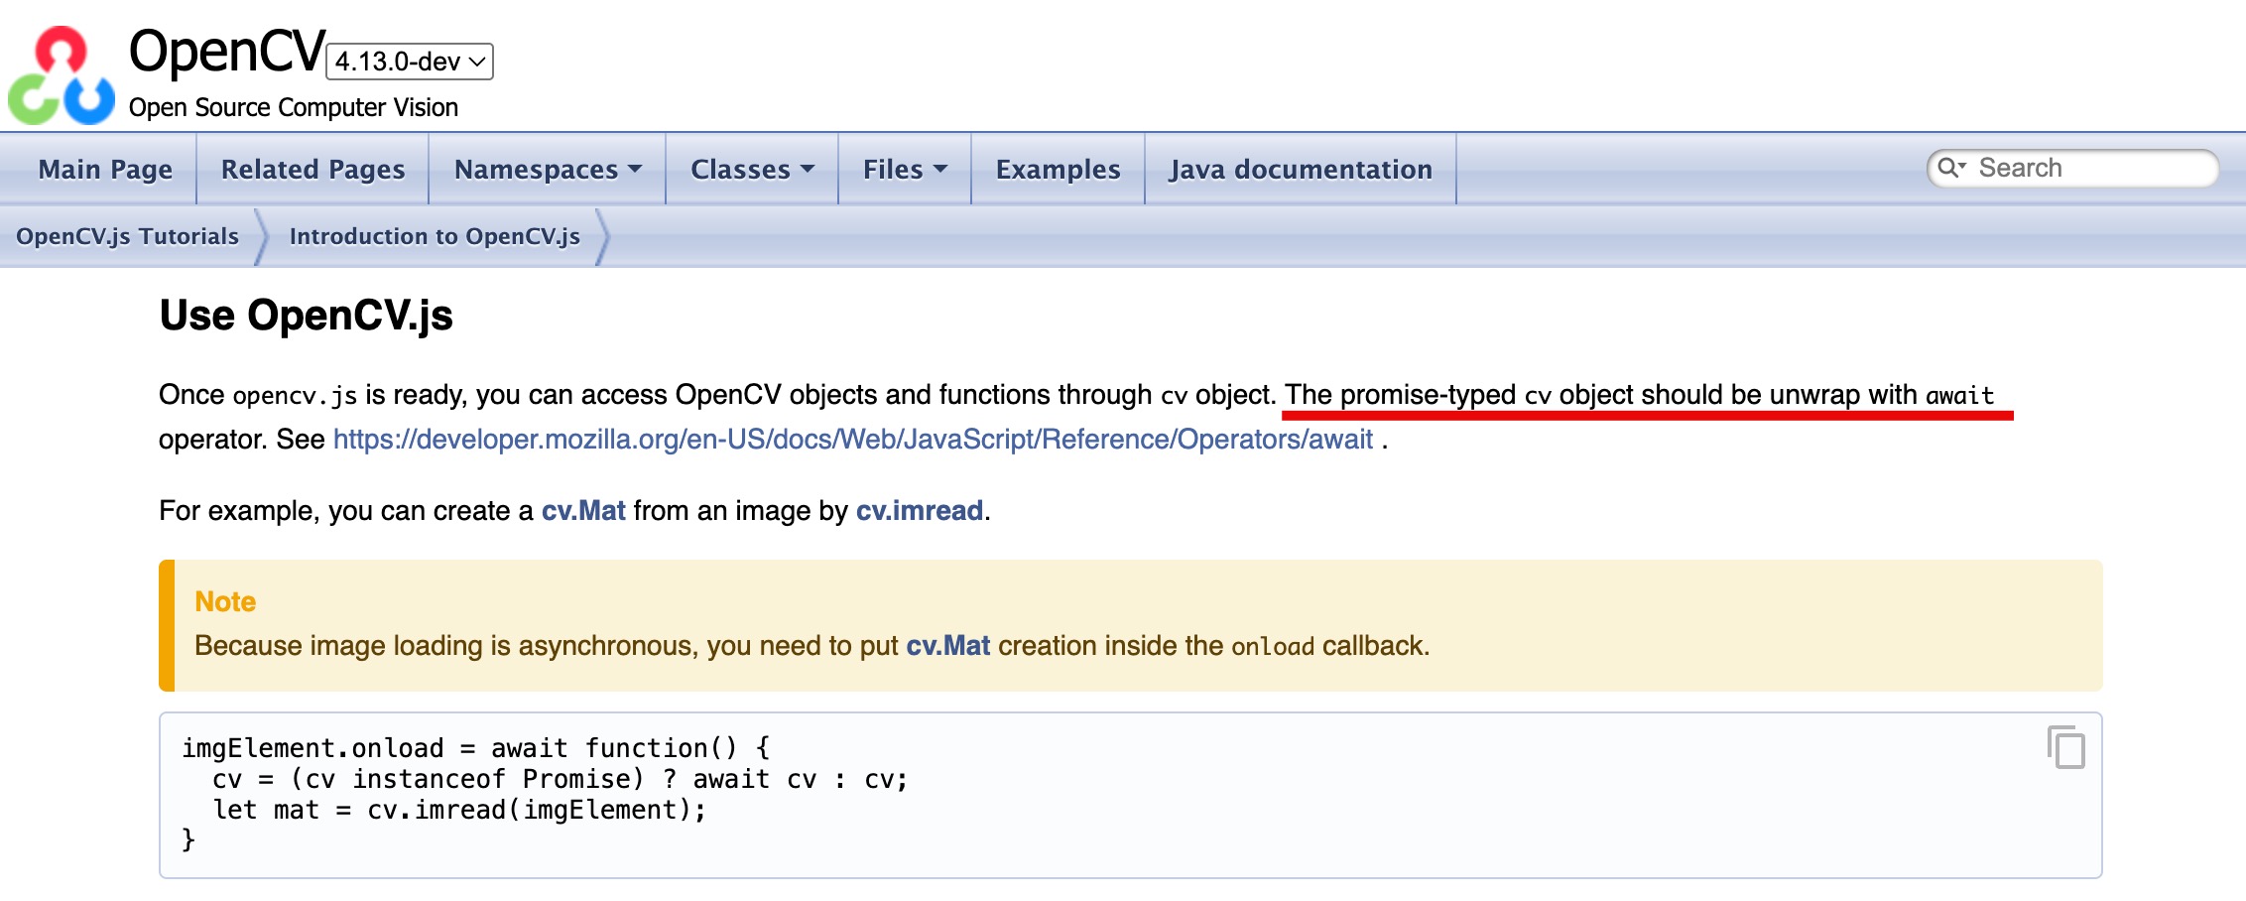Click the Introduction to OpenCV.js breadcrumb
Image resolution: width=2246 pixels, height=901 pixels.
pyautogui.click(x=434, y=236)
